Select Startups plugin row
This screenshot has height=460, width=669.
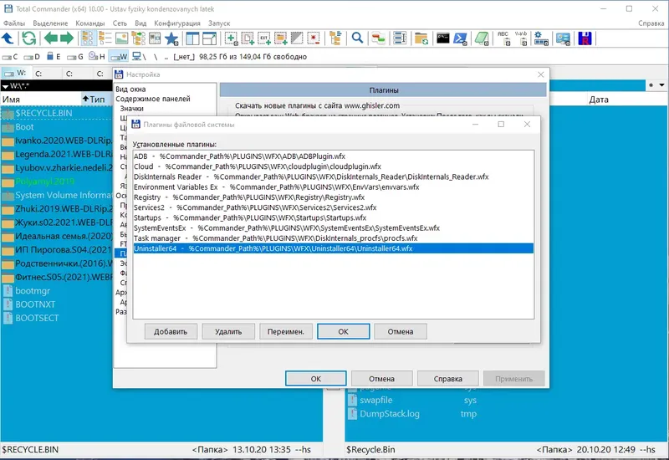point(333,217)
